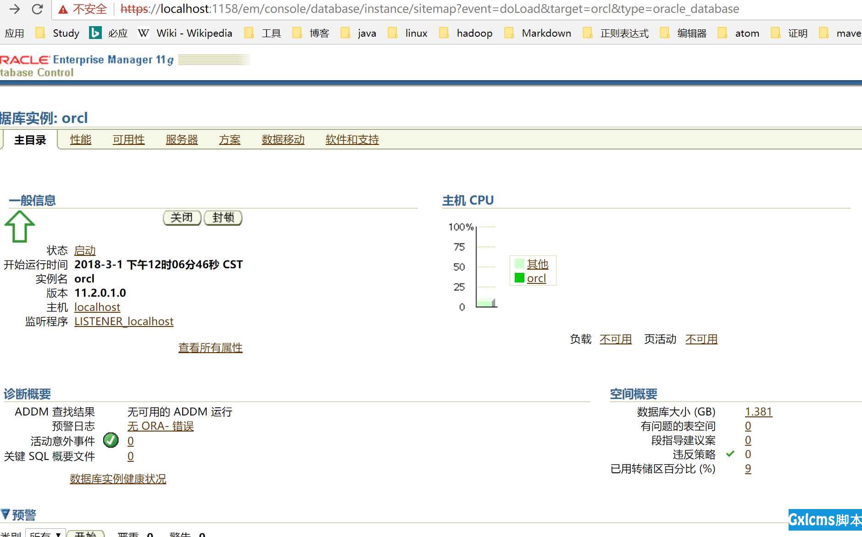
Task: Open the 应用 apps shortcut
Action: [x=14, y=33]
